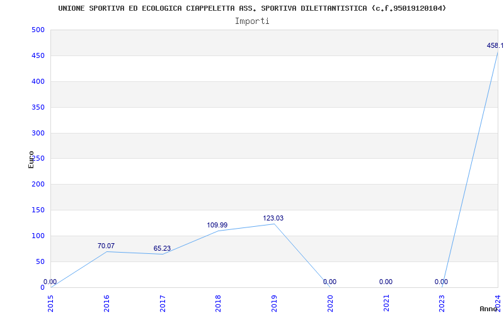Click the 2018 year tick label

(x=219, y=303)
